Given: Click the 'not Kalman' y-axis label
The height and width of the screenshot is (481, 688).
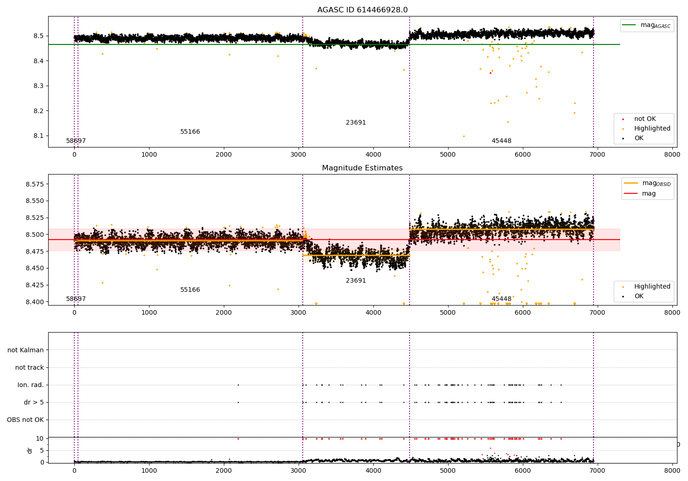Looking at the screenshot, I should pyautogui.click(x=26, y=350).
